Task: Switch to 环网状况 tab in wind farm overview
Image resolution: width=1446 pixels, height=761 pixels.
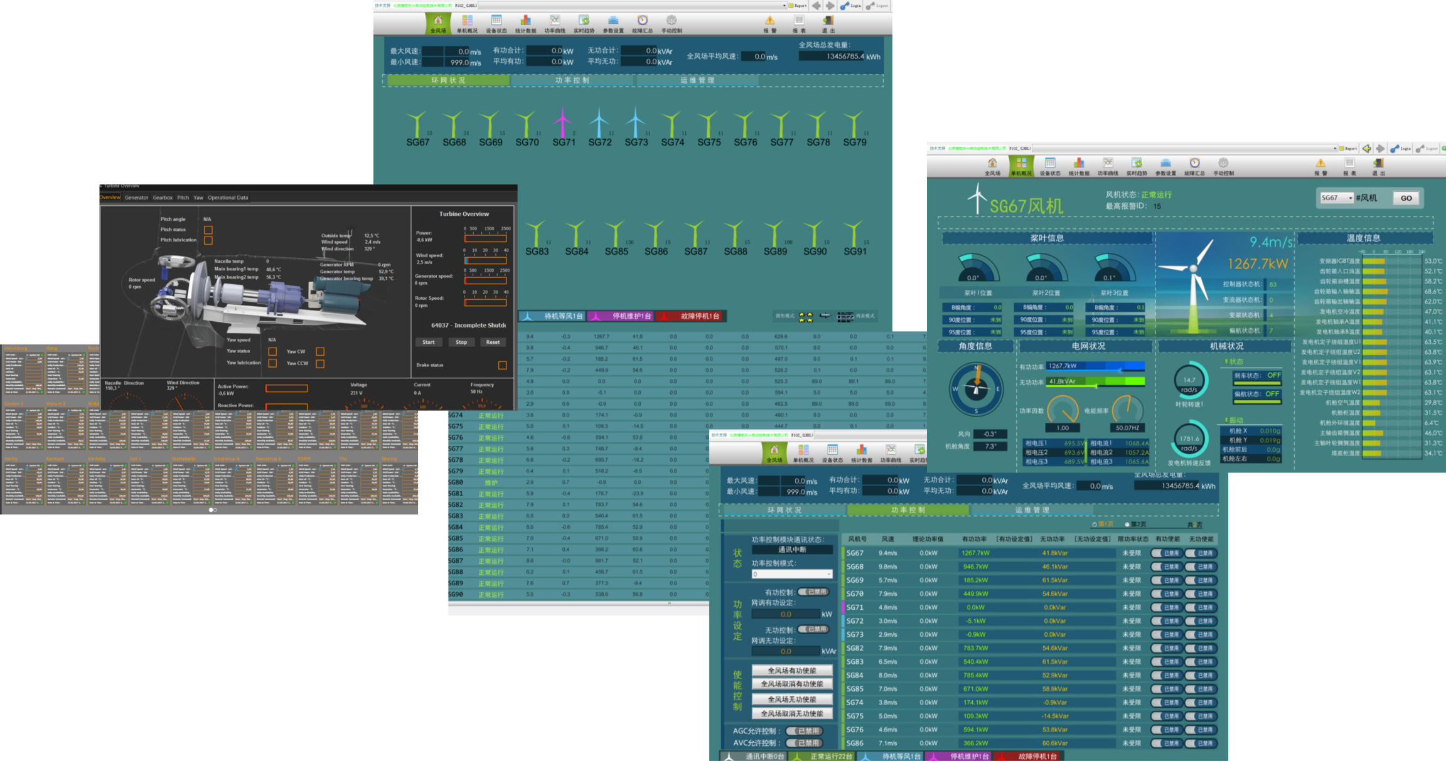Action: click(x=448, y=80)
